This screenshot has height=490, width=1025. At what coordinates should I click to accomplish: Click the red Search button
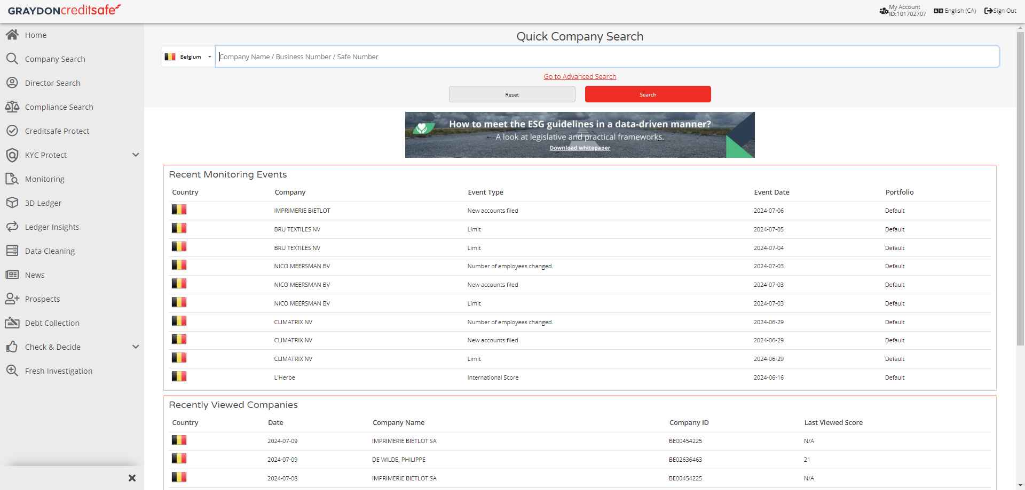(x=648, y=94)
